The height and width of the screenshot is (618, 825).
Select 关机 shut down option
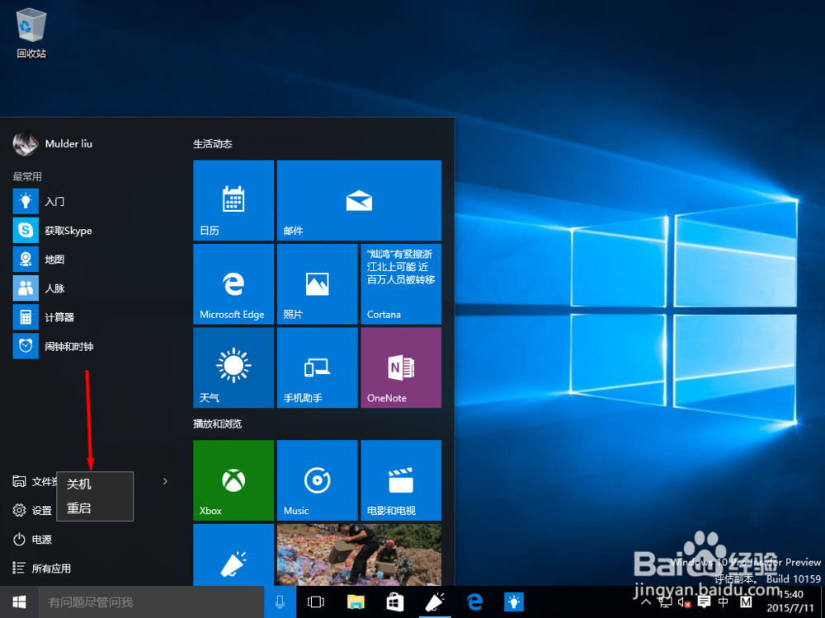coord(95,484)
